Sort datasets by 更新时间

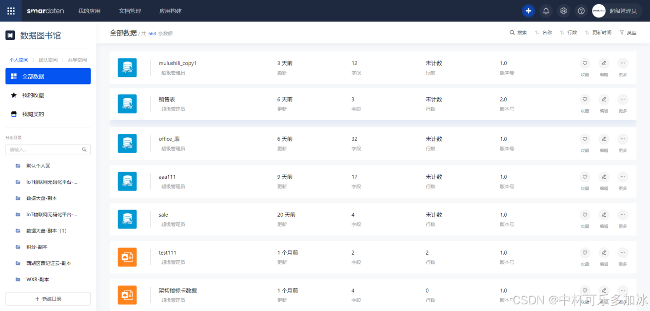598,33
